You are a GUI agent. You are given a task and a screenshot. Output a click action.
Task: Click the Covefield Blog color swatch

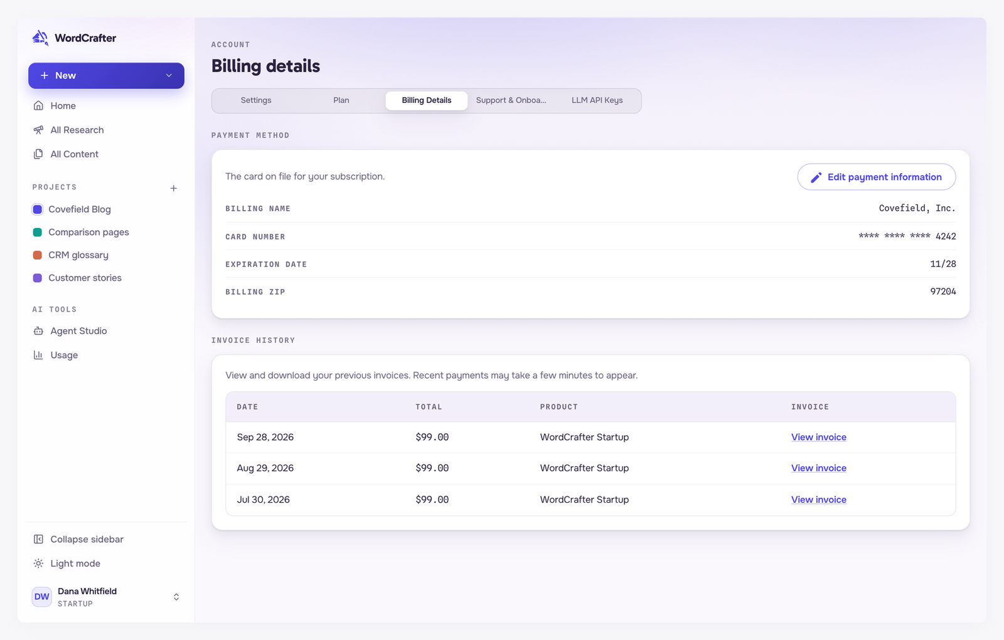point(38,209)
